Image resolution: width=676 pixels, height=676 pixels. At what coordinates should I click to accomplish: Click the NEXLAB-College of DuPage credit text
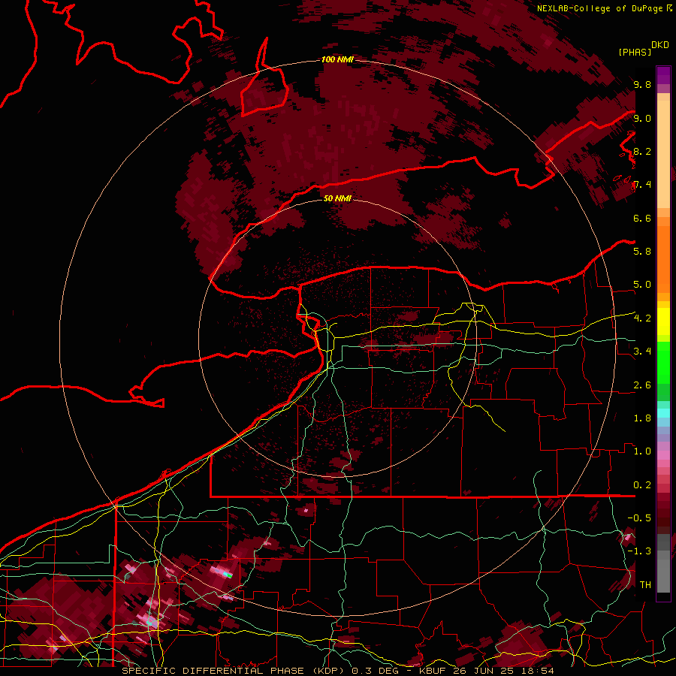[600, 8]
